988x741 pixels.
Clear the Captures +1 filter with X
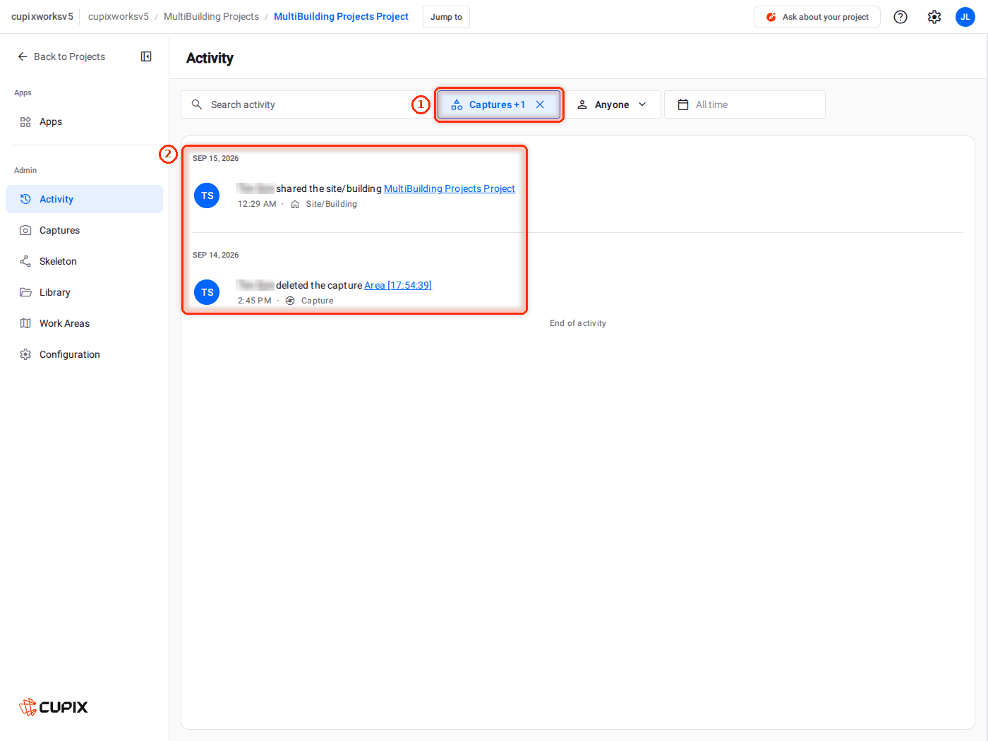tap(540, 104)
